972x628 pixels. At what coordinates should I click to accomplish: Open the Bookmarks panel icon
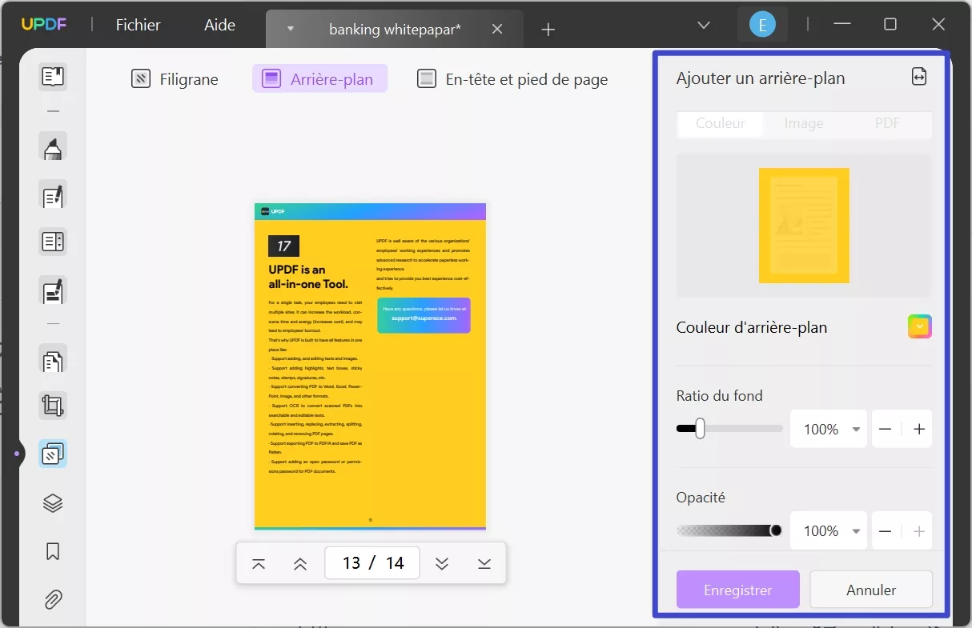(53, 551)
